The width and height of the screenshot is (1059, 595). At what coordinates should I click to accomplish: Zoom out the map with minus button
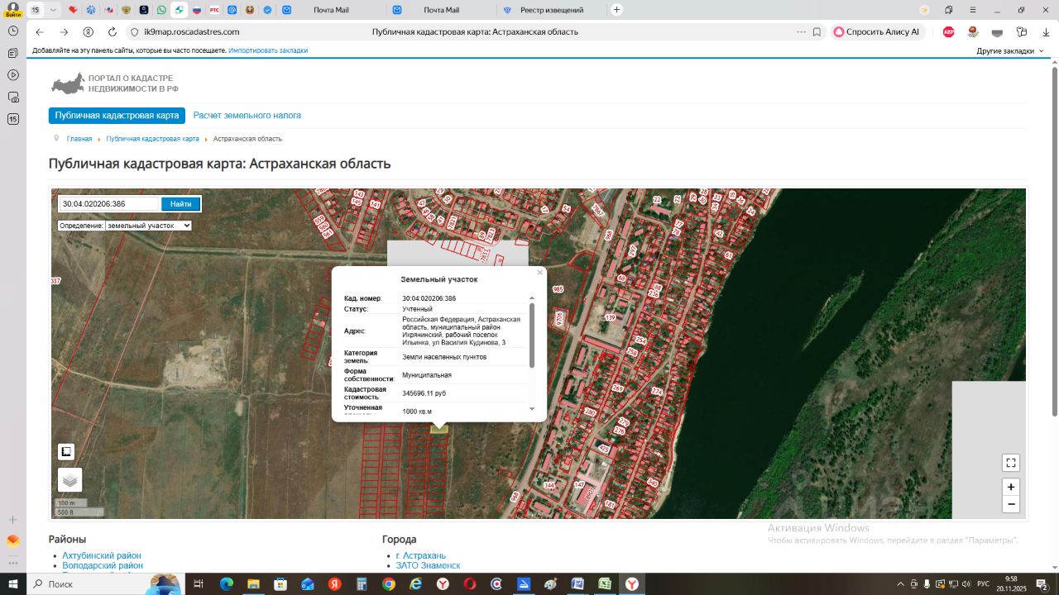[1010, 504]
